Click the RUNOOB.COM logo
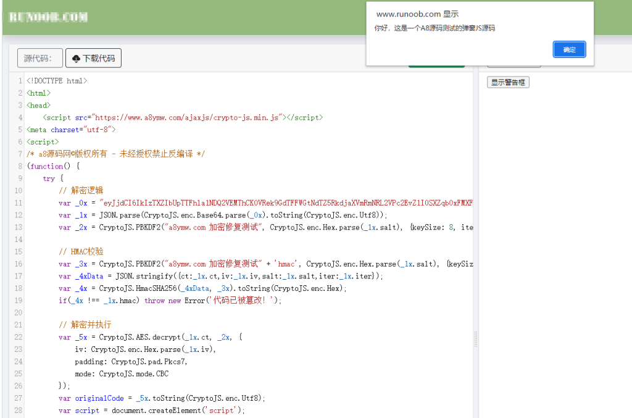 tap(46, 17)
